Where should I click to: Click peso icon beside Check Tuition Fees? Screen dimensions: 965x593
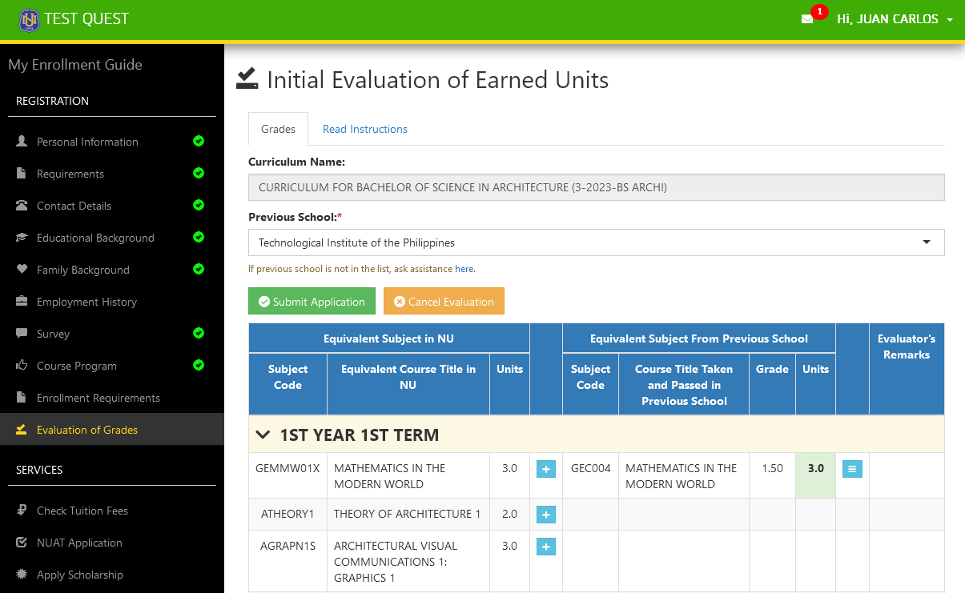(x=22, y=511)
